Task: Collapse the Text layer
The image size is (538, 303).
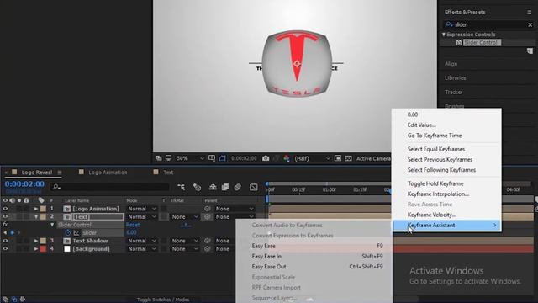Action: [x=35, y=217]
